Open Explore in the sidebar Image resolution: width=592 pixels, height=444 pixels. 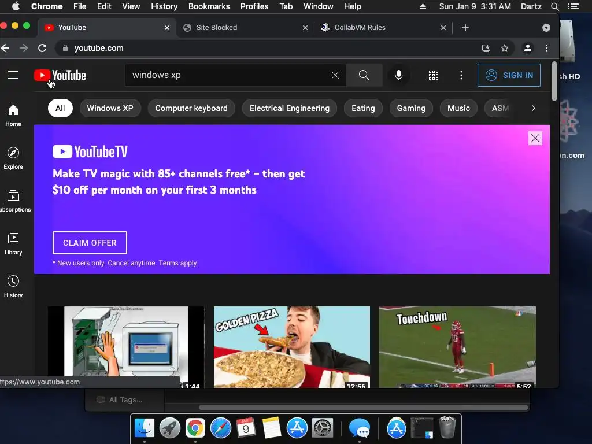point(13,158)
